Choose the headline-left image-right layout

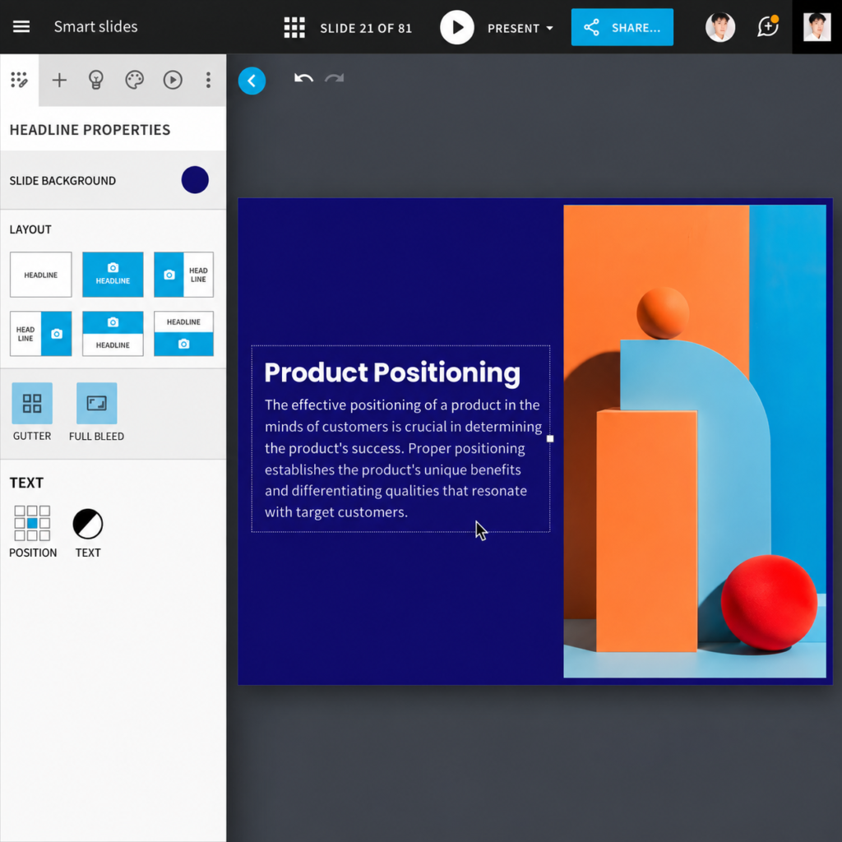click(x=41, y=334)
